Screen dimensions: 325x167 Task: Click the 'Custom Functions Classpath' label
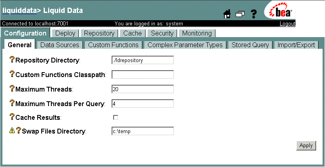pyautogui.click(x=60, y=75)
